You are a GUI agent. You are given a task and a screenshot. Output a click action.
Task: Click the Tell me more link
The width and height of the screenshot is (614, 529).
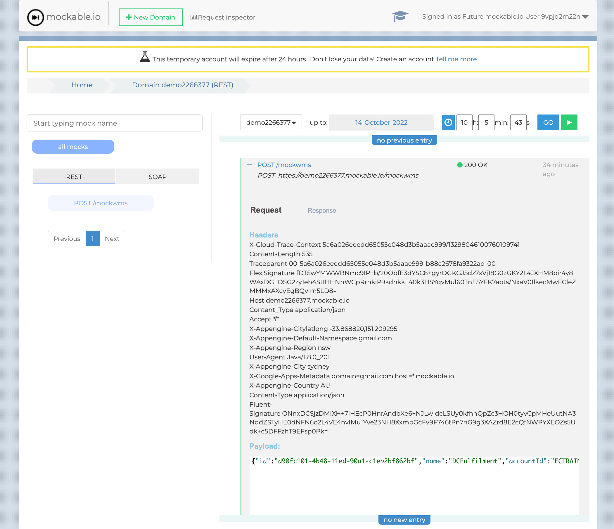tap(456, 59)
